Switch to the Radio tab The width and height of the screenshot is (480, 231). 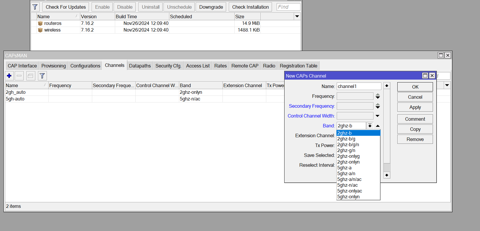pyautogui.click(x=269, y=66)
